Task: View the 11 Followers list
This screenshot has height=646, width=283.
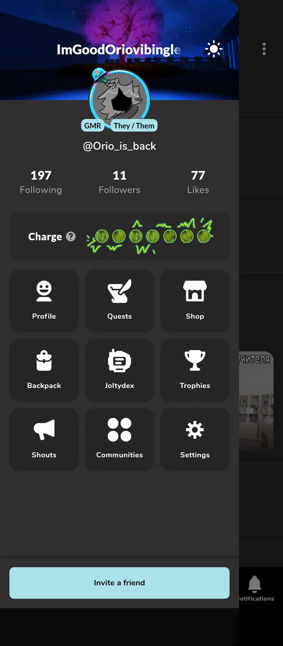Action: (x=119, y=182)
